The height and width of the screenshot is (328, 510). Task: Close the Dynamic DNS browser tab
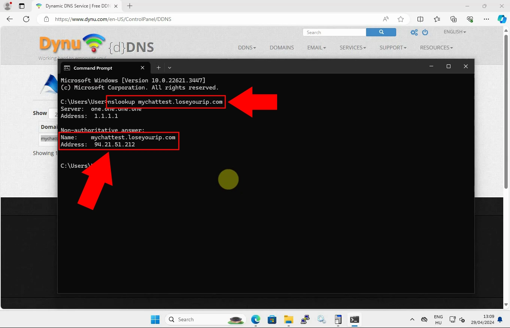pos(115,6)
